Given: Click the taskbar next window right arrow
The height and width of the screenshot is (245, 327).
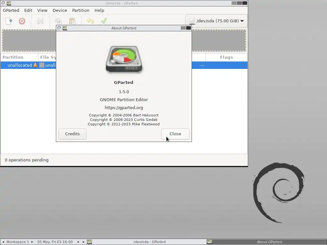Looking at the screenshot, I should [x=83, y=242].
